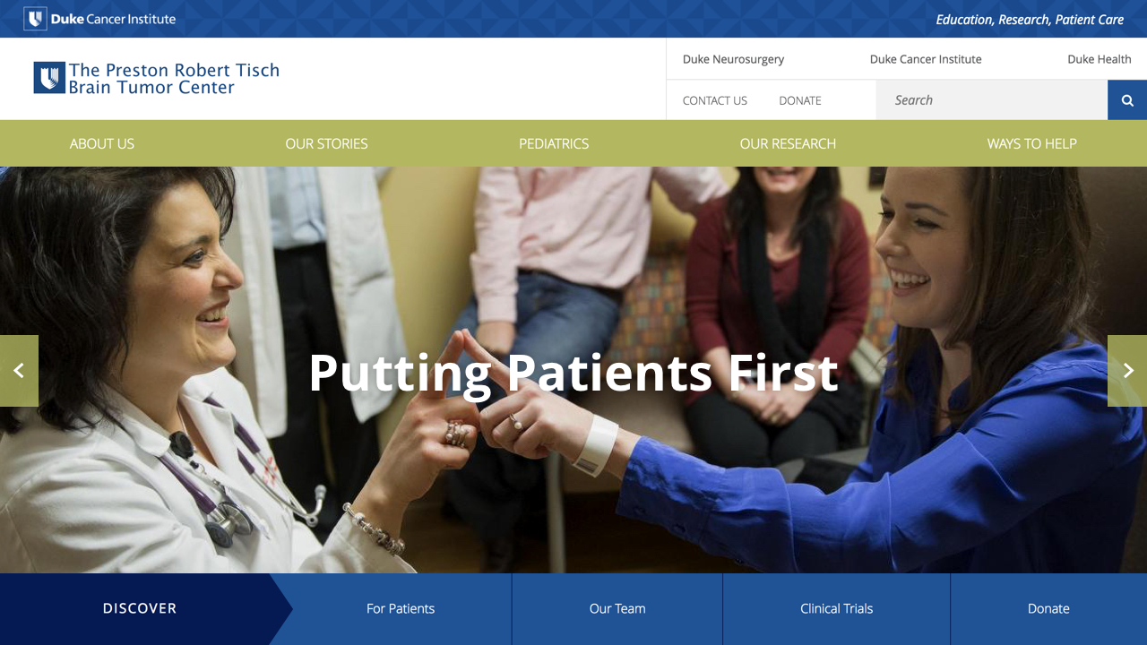
Task: Click the Donate link beside Contact Us
Action: (x=799, y=100)
